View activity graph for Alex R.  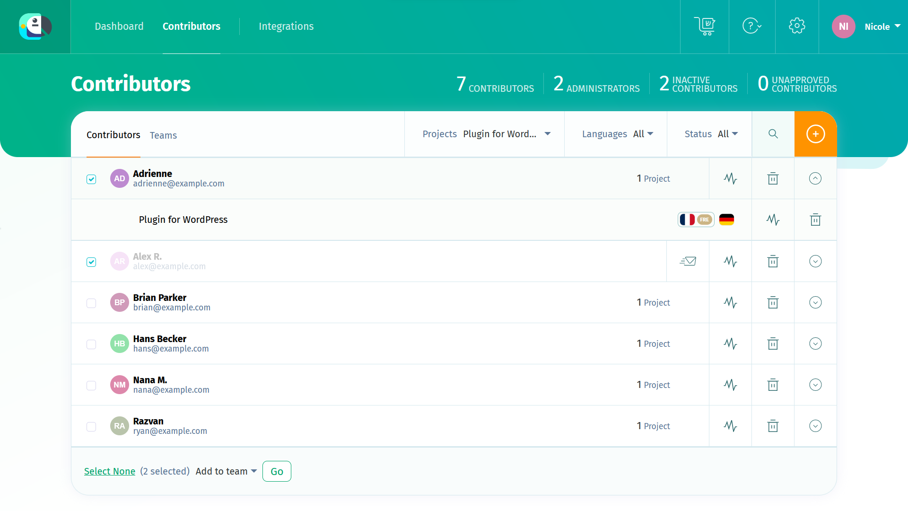click(730, 261)
